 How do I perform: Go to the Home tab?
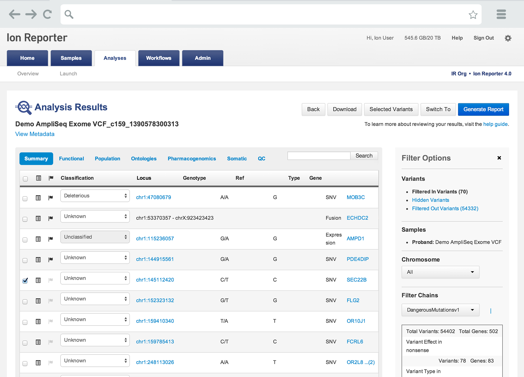tap(27, 58)
